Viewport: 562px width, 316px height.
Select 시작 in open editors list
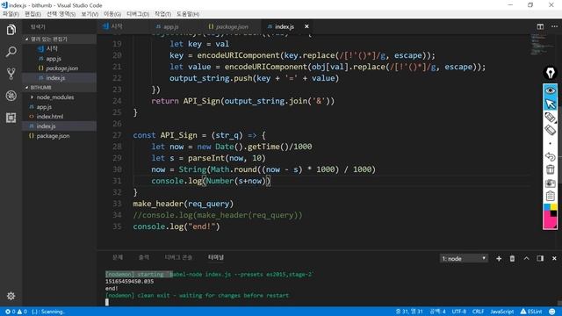click(x=60, y=48)
